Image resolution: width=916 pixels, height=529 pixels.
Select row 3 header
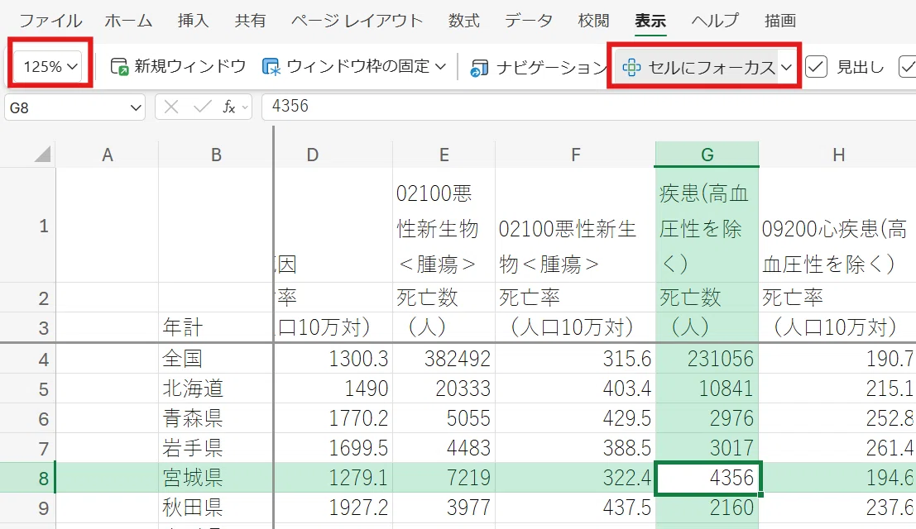pos(27,327)
